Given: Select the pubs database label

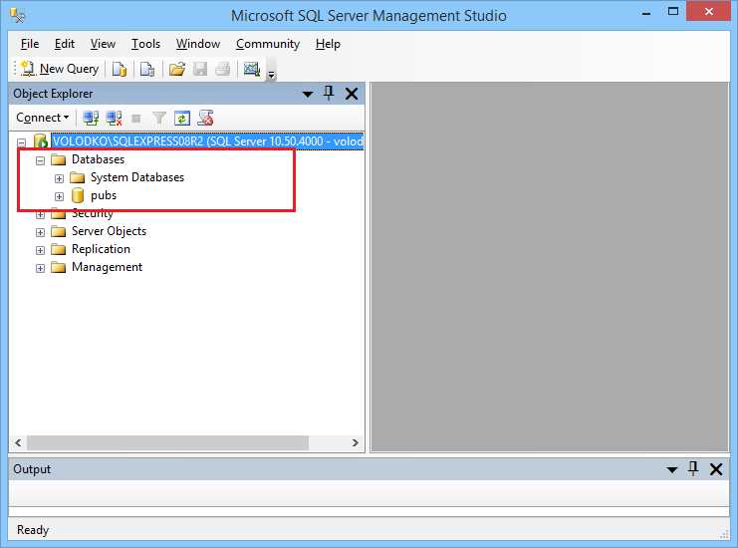Looking at the screenshot, I should pos(104,195).
